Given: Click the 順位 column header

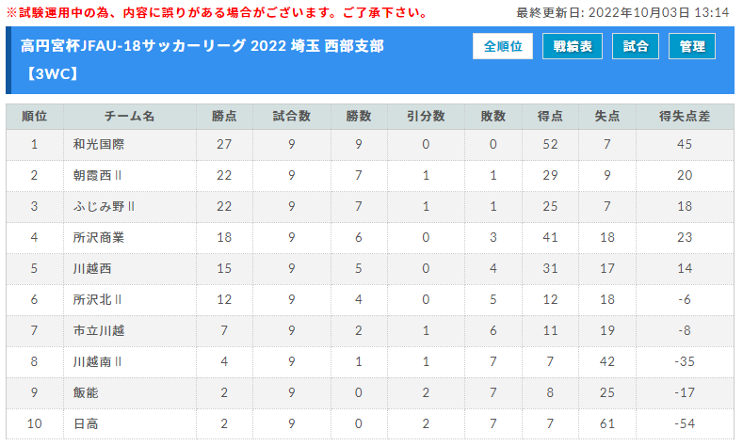Looking at the screenshot, I should (x=34, y=117).
